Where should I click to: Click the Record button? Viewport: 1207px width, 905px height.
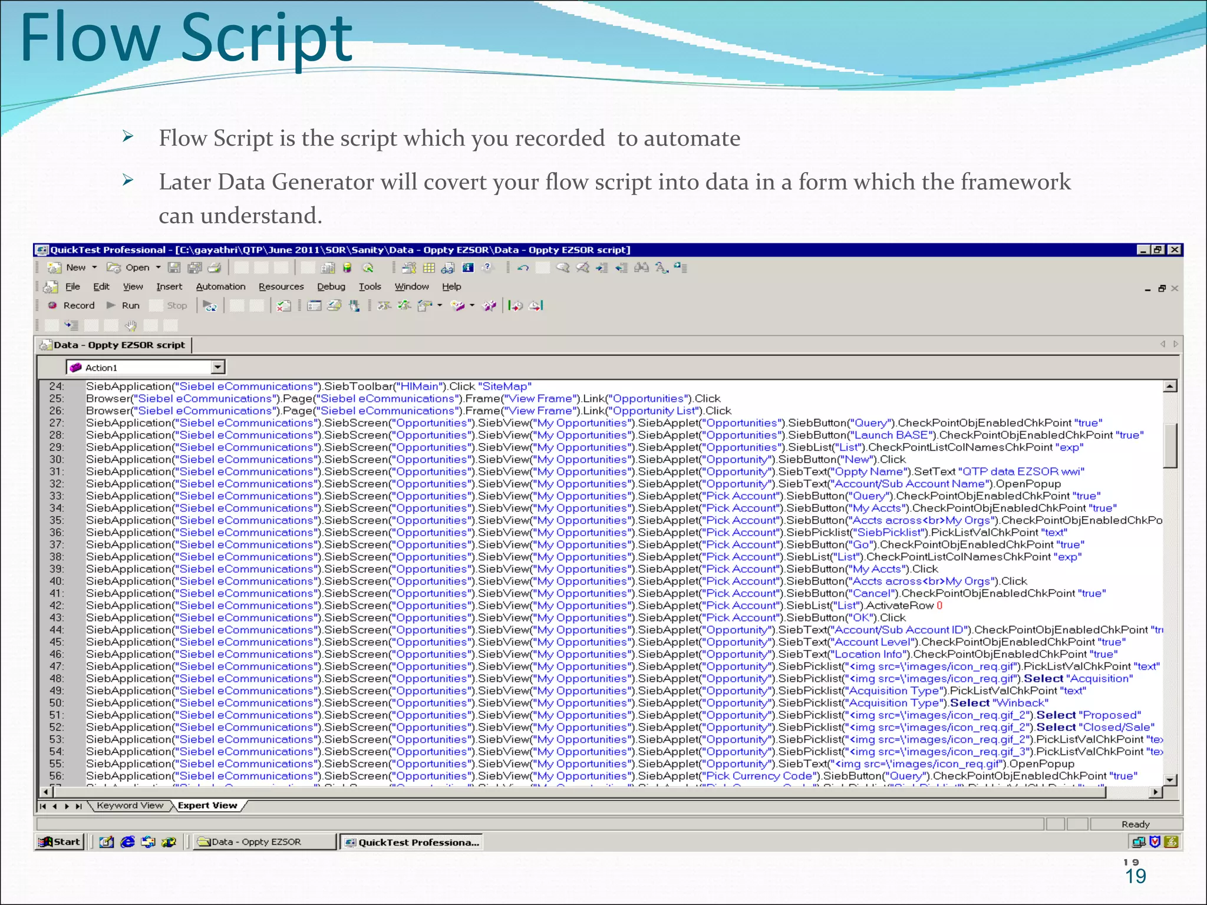71,305
